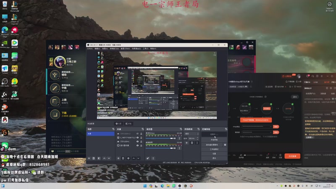This screenshot has width=336, height=189.
Task: Click the Start Recording button
Action: 214,139
